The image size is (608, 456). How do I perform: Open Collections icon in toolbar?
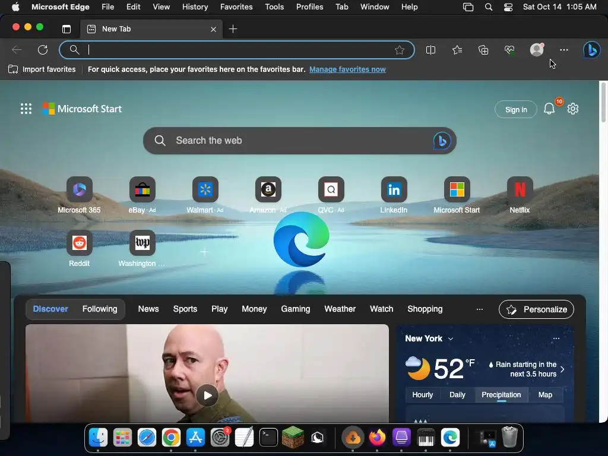click(x=483, y=50)
